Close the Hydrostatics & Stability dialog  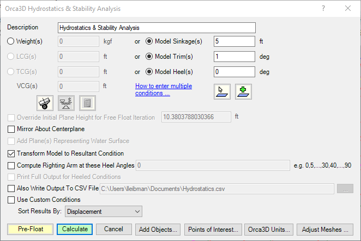pos(348,9)
